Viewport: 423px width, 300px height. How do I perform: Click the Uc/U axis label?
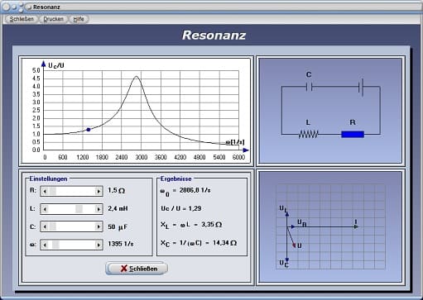[x=56, y=65]
